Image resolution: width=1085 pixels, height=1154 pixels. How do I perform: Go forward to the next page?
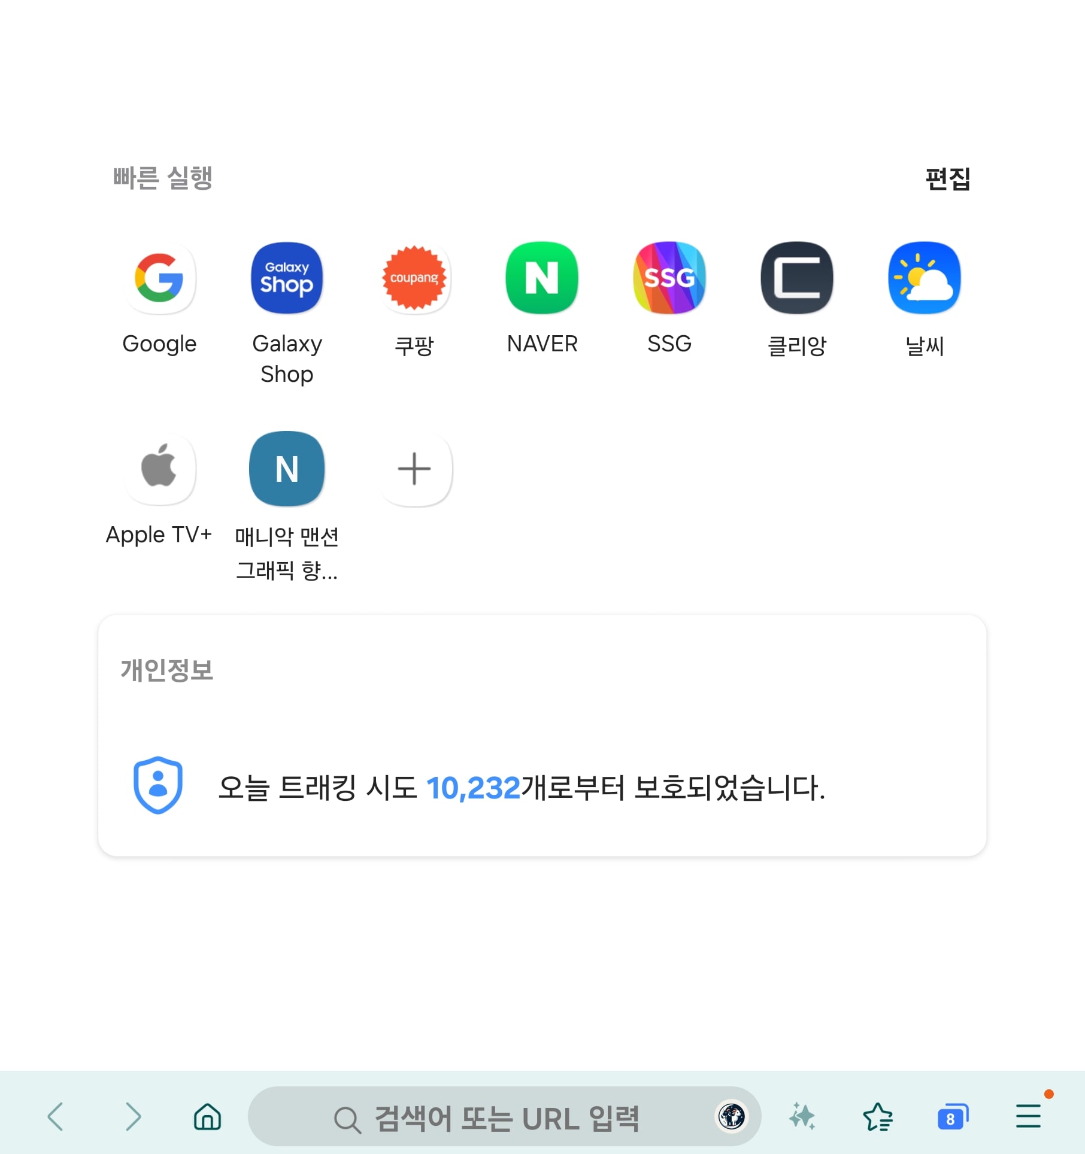[x=133, y=1117]
